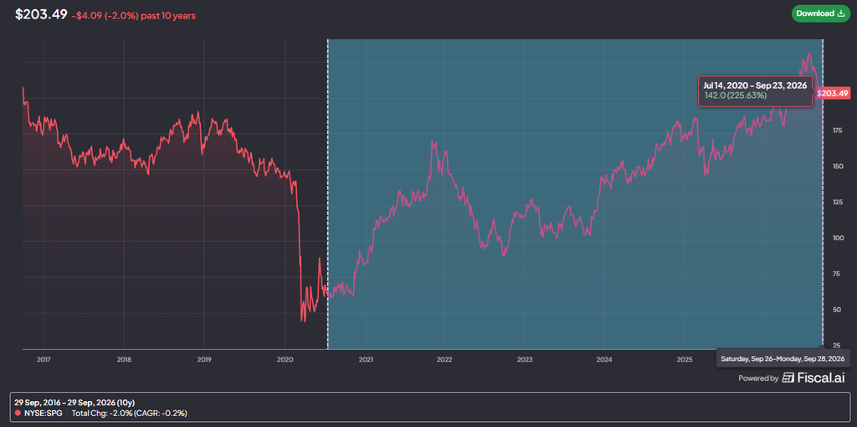Click the 2023 x-axis label
Viewport: 857px width, 427px height.
tap(524, 359)
